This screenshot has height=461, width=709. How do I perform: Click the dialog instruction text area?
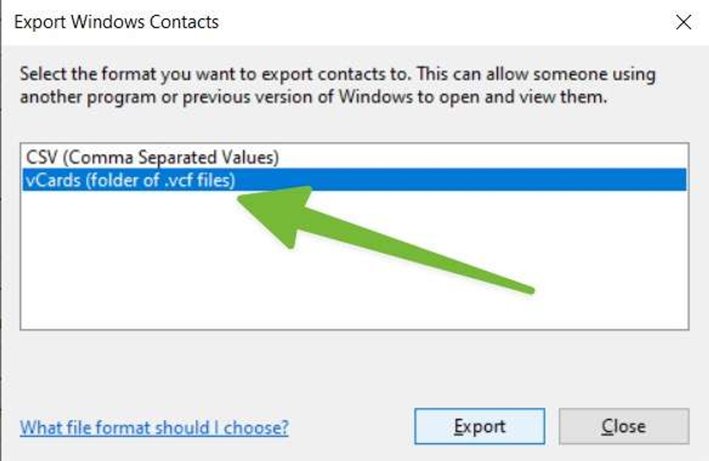coord(337,84)
